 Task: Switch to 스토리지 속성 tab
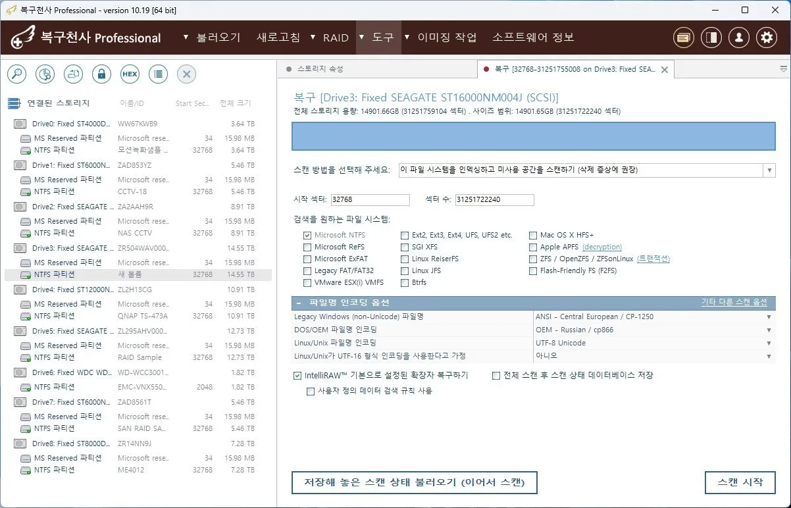click(320, 68)
